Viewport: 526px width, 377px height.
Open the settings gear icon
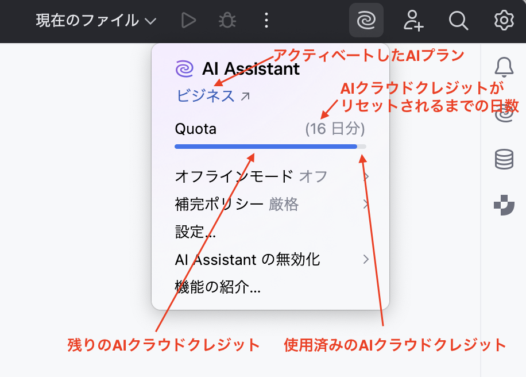pos(504,20)
